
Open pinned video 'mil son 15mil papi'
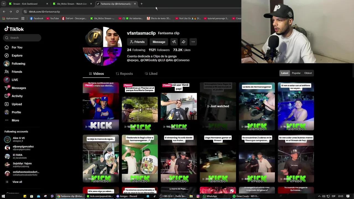(179, 106)
